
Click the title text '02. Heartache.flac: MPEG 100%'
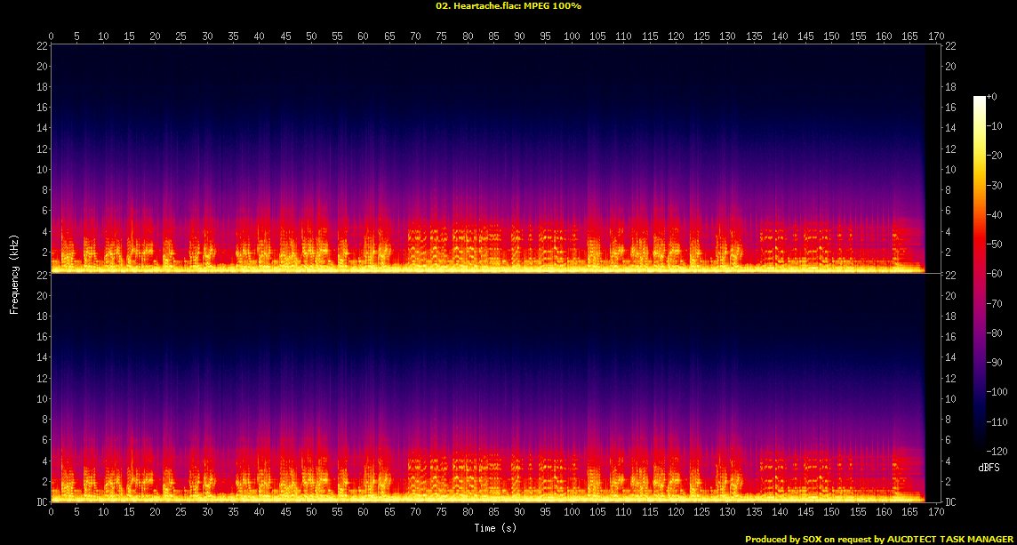(x=508, y=5)
